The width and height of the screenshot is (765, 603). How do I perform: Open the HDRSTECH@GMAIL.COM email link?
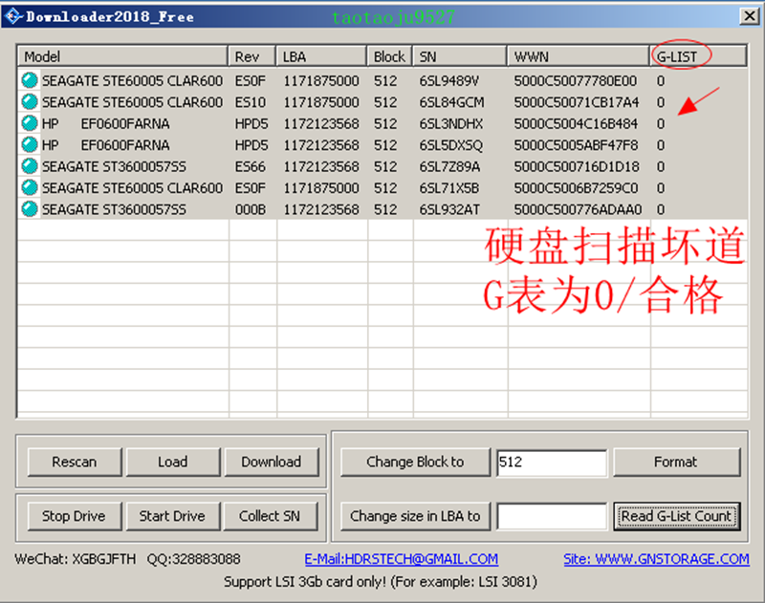click(402, 559)
